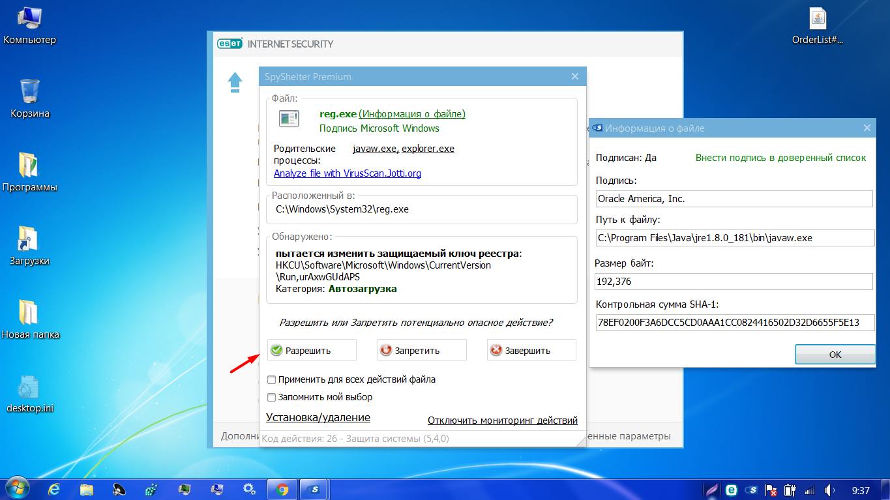Click the Oracle America, Inc. signature field
The height and width of the screenshot is (500, 890).
click(734, 199)
